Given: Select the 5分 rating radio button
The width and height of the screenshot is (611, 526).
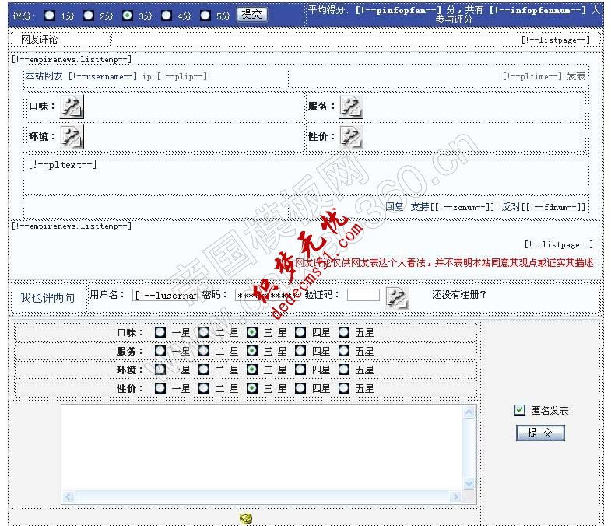Looking at the screenshot, I should (205, 16).
